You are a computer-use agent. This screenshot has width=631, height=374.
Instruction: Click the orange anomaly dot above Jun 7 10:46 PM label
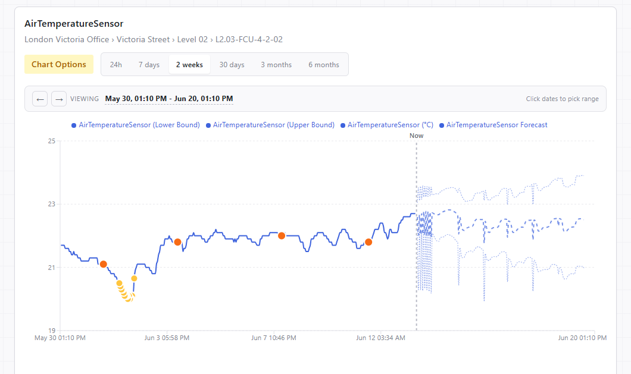[282, 235]
